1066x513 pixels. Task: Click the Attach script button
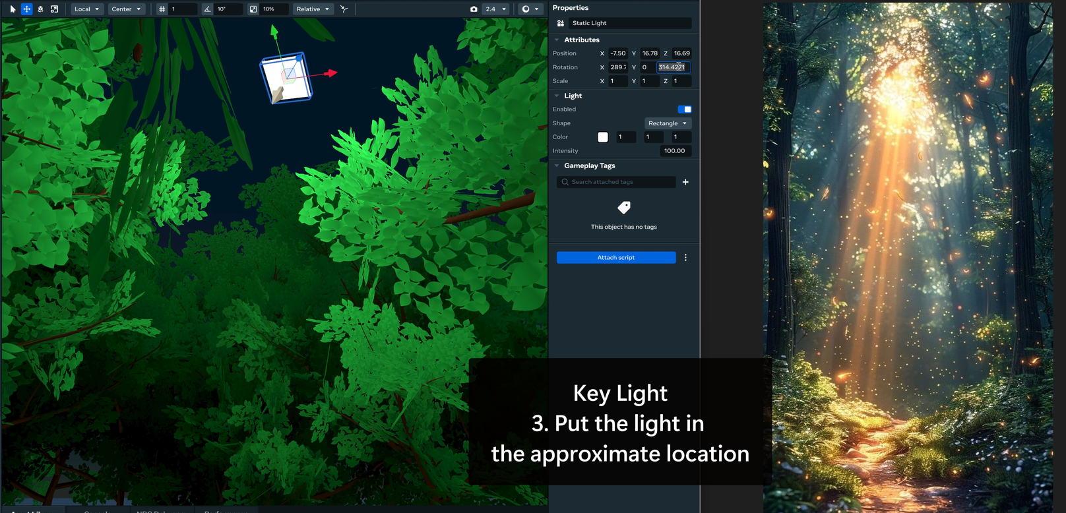615,258
